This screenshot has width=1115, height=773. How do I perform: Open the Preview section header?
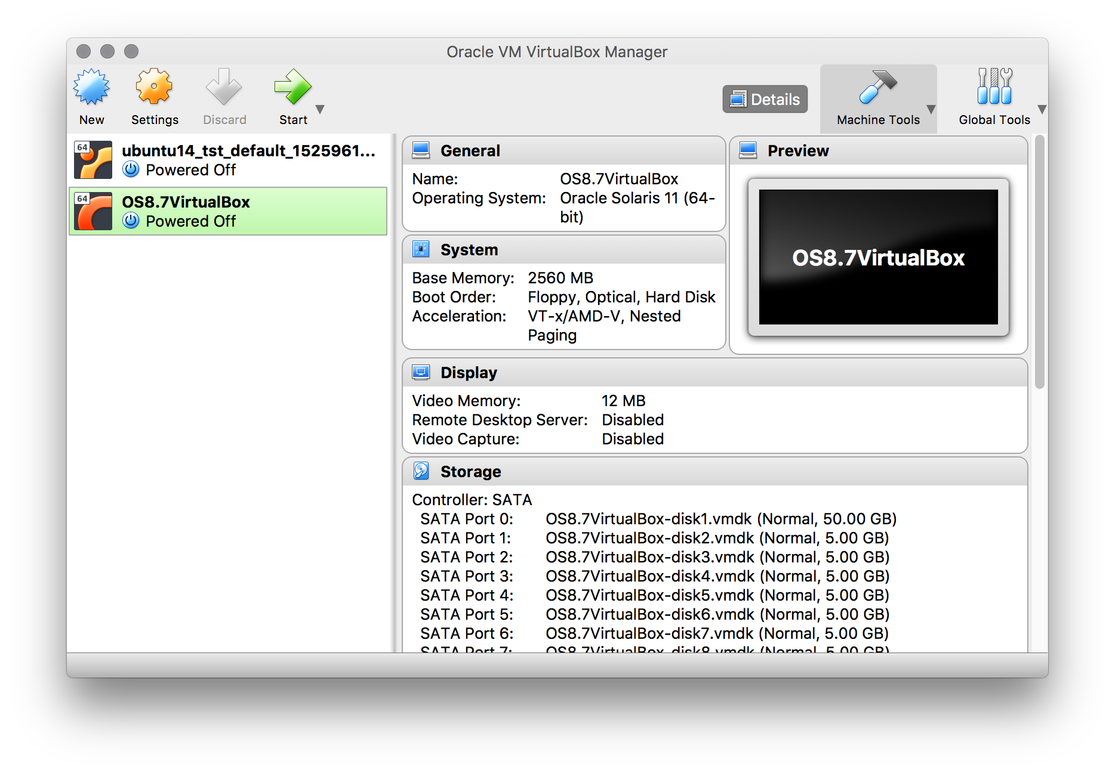879,151
